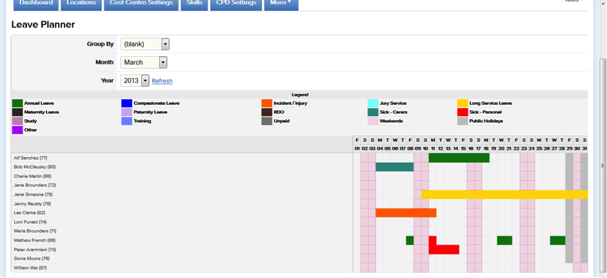This screenshot has height=278, width=607.
Task: Select Mathew French's leave block on the 8th
Action: coord(410,241)
